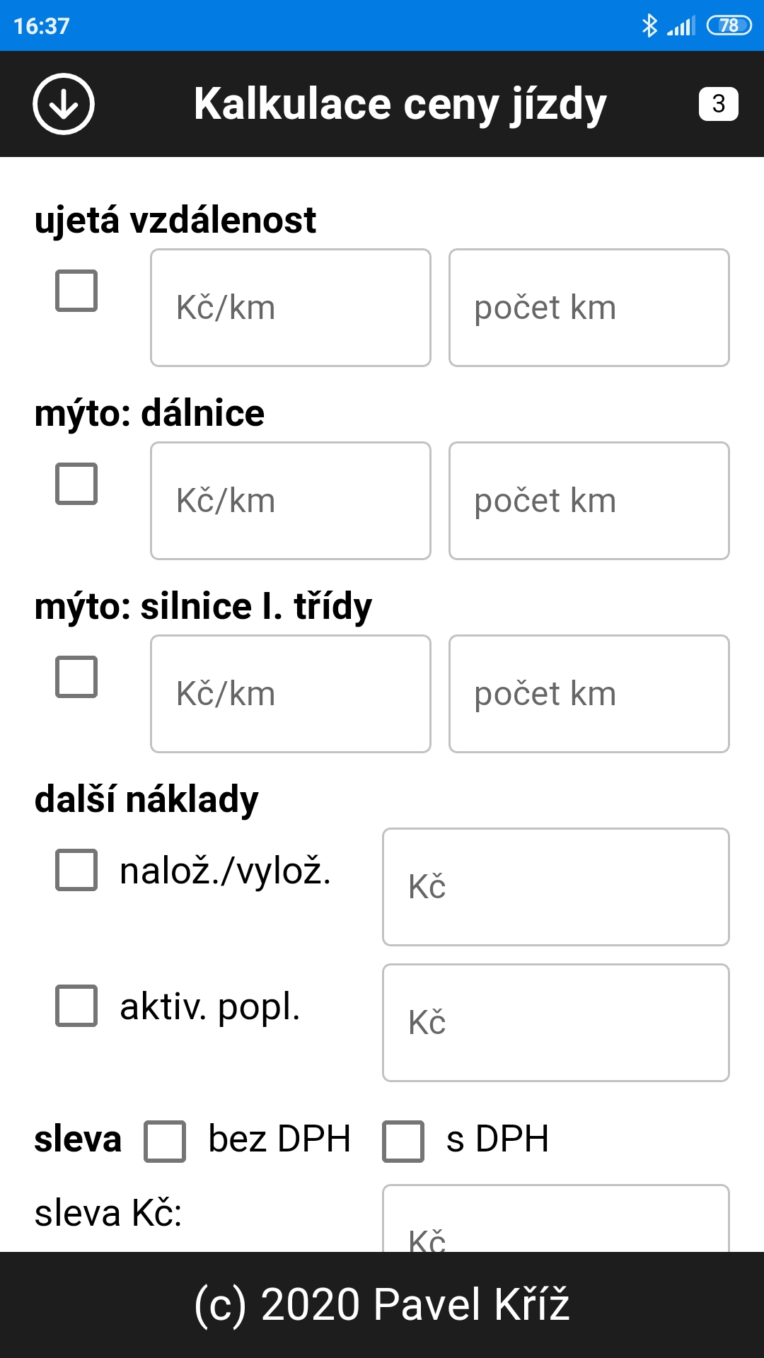The image size is (764, 1358).
Task: Focus the Kč field beside aktiv. popl.
Action: pyautogui.click(x=556, y=1023)
